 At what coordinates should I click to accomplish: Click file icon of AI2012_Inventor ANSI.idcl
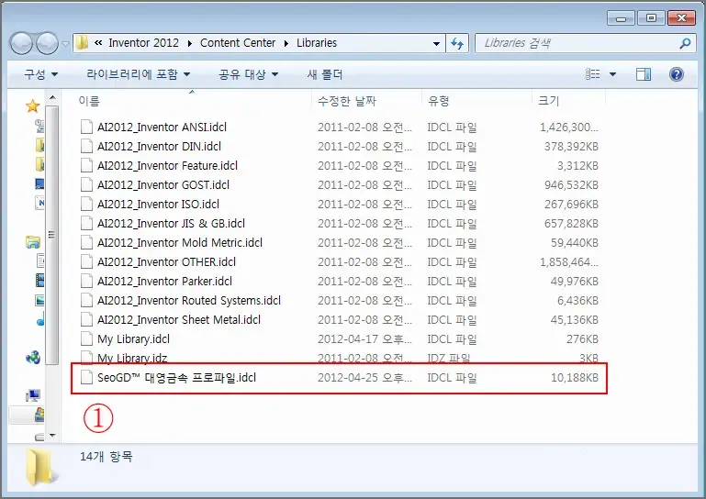pyautogui.click(x=86, y=128)
